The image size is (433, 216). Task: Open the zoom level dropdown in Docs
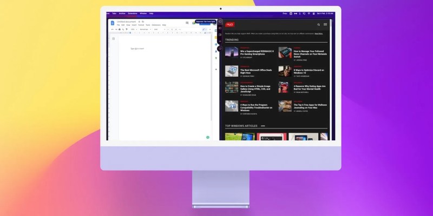point(134,29)
